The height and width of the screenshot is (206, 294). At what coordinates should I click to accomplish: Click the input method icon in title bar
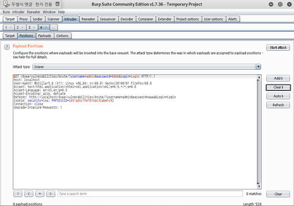pyautogui.click(x=6, y=4)
